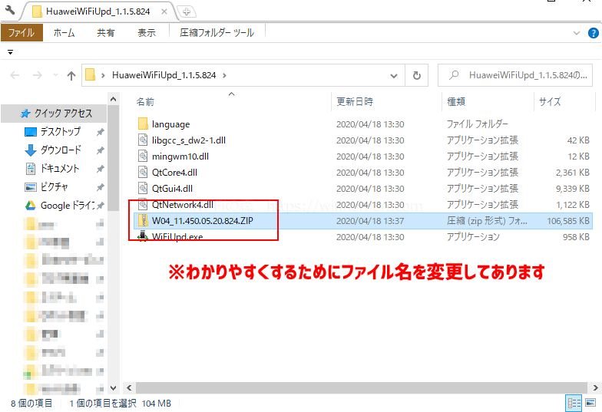Open the ファイル ribbon tab
This screenshot has width=602, height=412.
[x=21, y=32]
